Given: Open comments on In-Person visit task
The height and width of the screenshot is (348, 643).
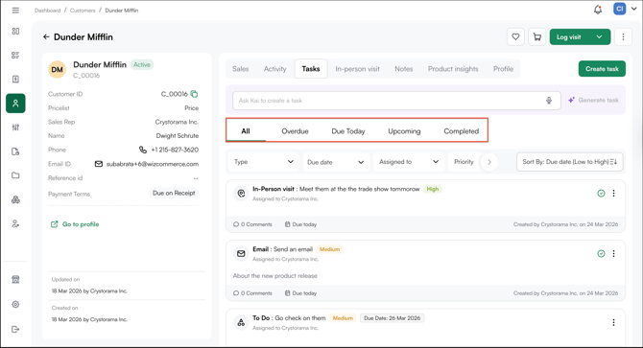Looking at the screenshot, I should click(252, 224).
